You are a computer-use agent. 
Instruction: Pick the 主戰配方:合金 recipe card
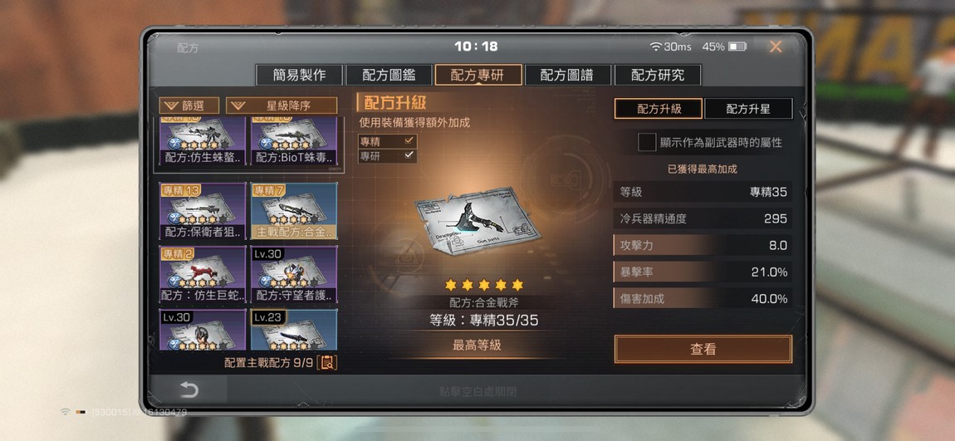294,211
